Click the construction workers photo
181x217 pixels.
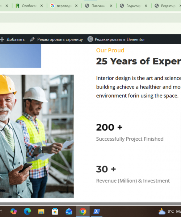[x=37, y=136]
